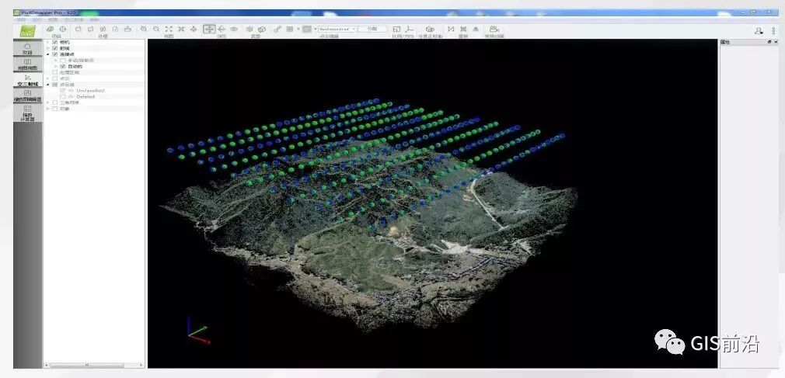Collapse the 点云组 tree node
The height and width of the screenshot is (378, 785).
coord(48,85)
